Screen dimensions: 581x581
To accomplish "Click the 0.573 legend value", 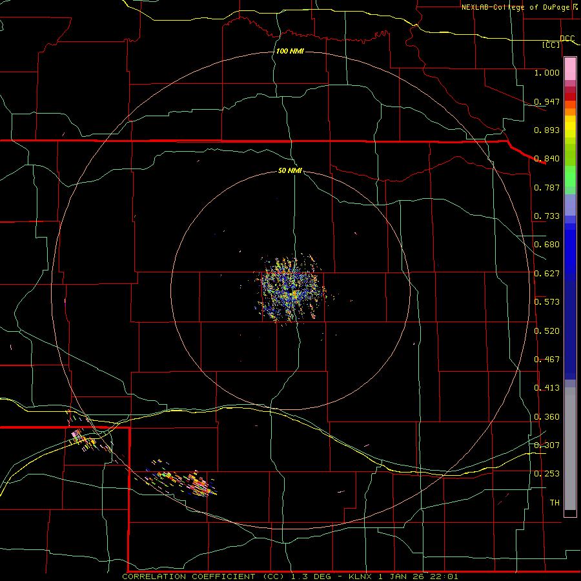I will pyautogui.click(x=547, y=302).
